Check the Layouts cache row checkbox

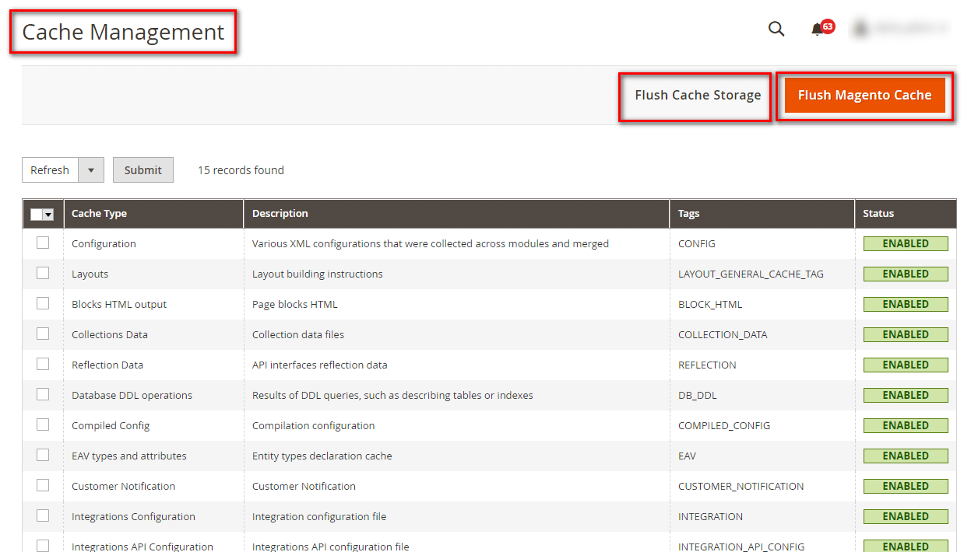(x=43, y=273)
